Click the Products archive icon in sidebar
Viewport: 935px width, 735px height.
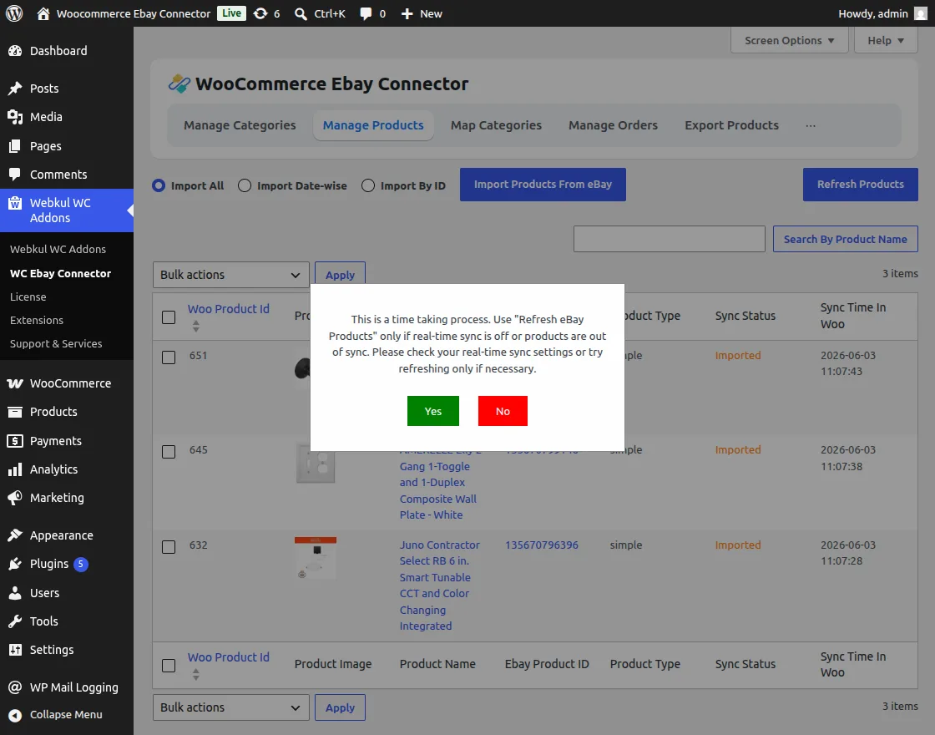point(15,412)
